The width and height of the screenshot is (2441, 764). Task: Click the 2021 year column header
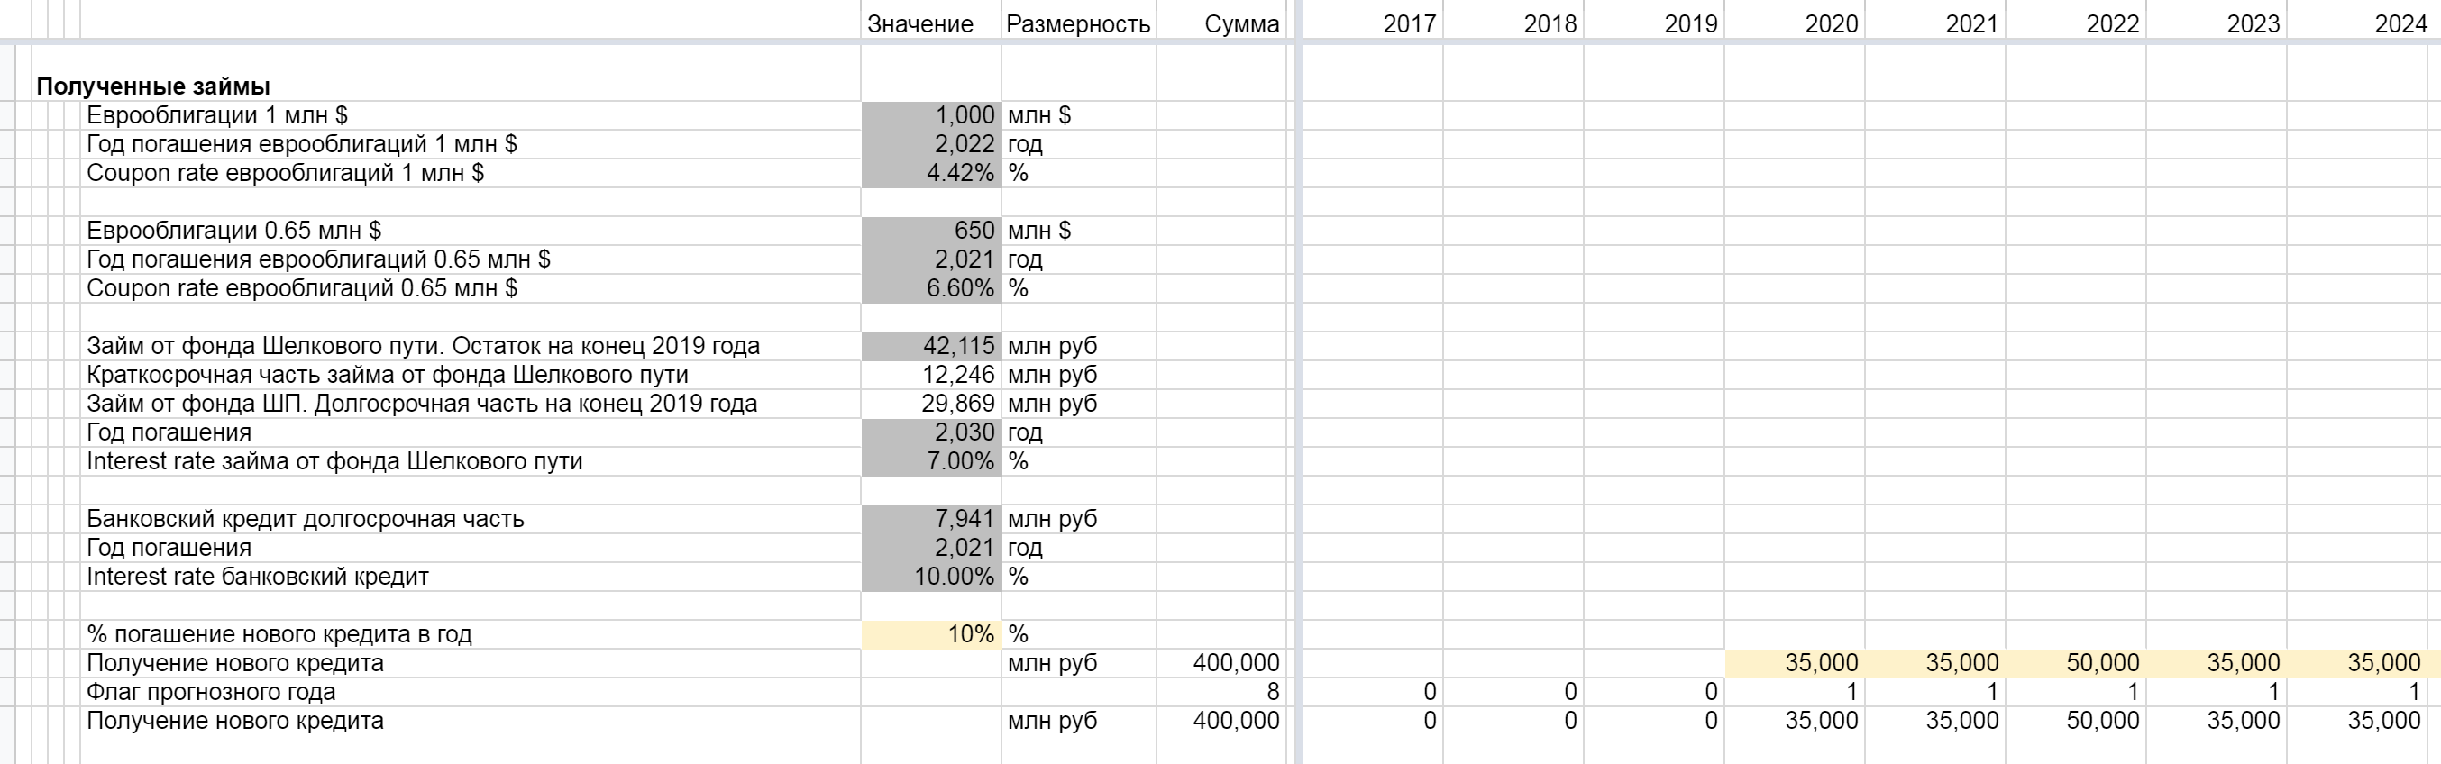(x=1972, y=23)
